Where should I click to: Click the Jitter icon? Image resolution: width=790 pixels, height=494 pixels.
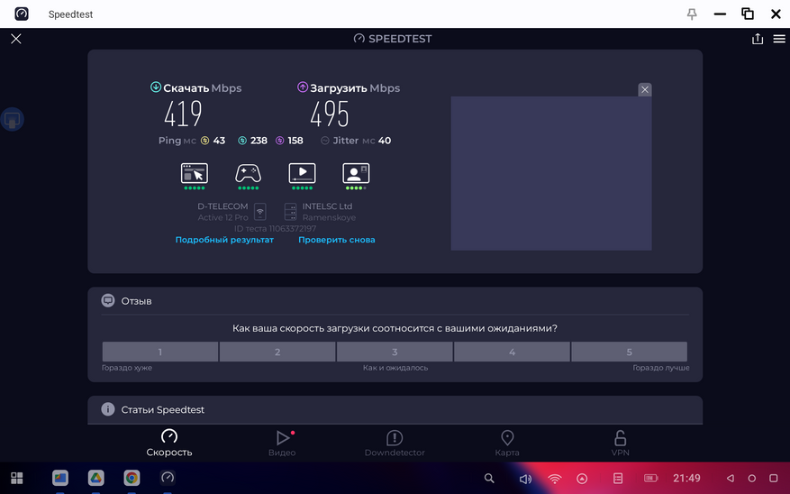325,141
